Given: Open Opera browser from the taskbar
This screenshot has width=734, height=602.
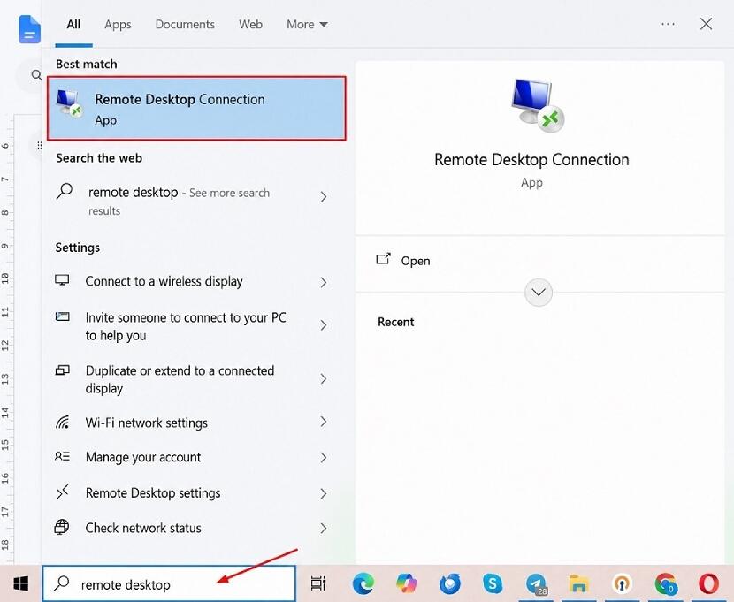Looking at the screenshot, I should click(708, 583).
